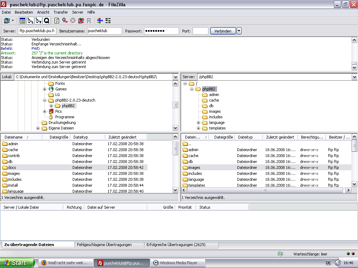Select the images folder in server file list
358x268 pixels.
pos(267,167)
